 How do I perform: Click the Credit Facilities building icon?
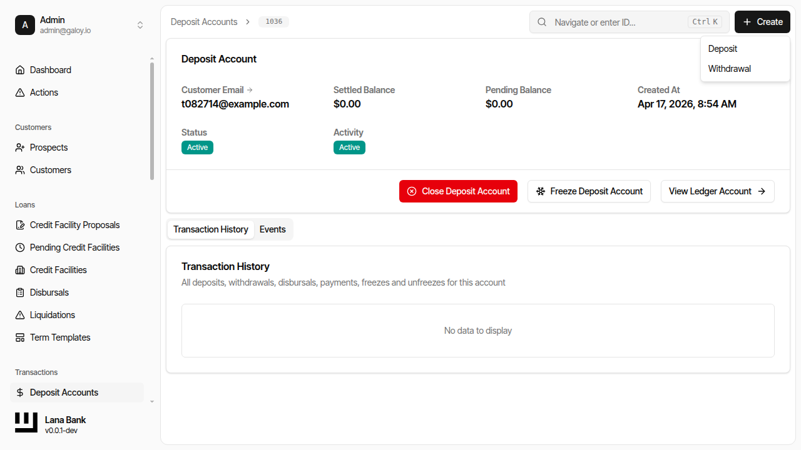(x=20, y=270)
